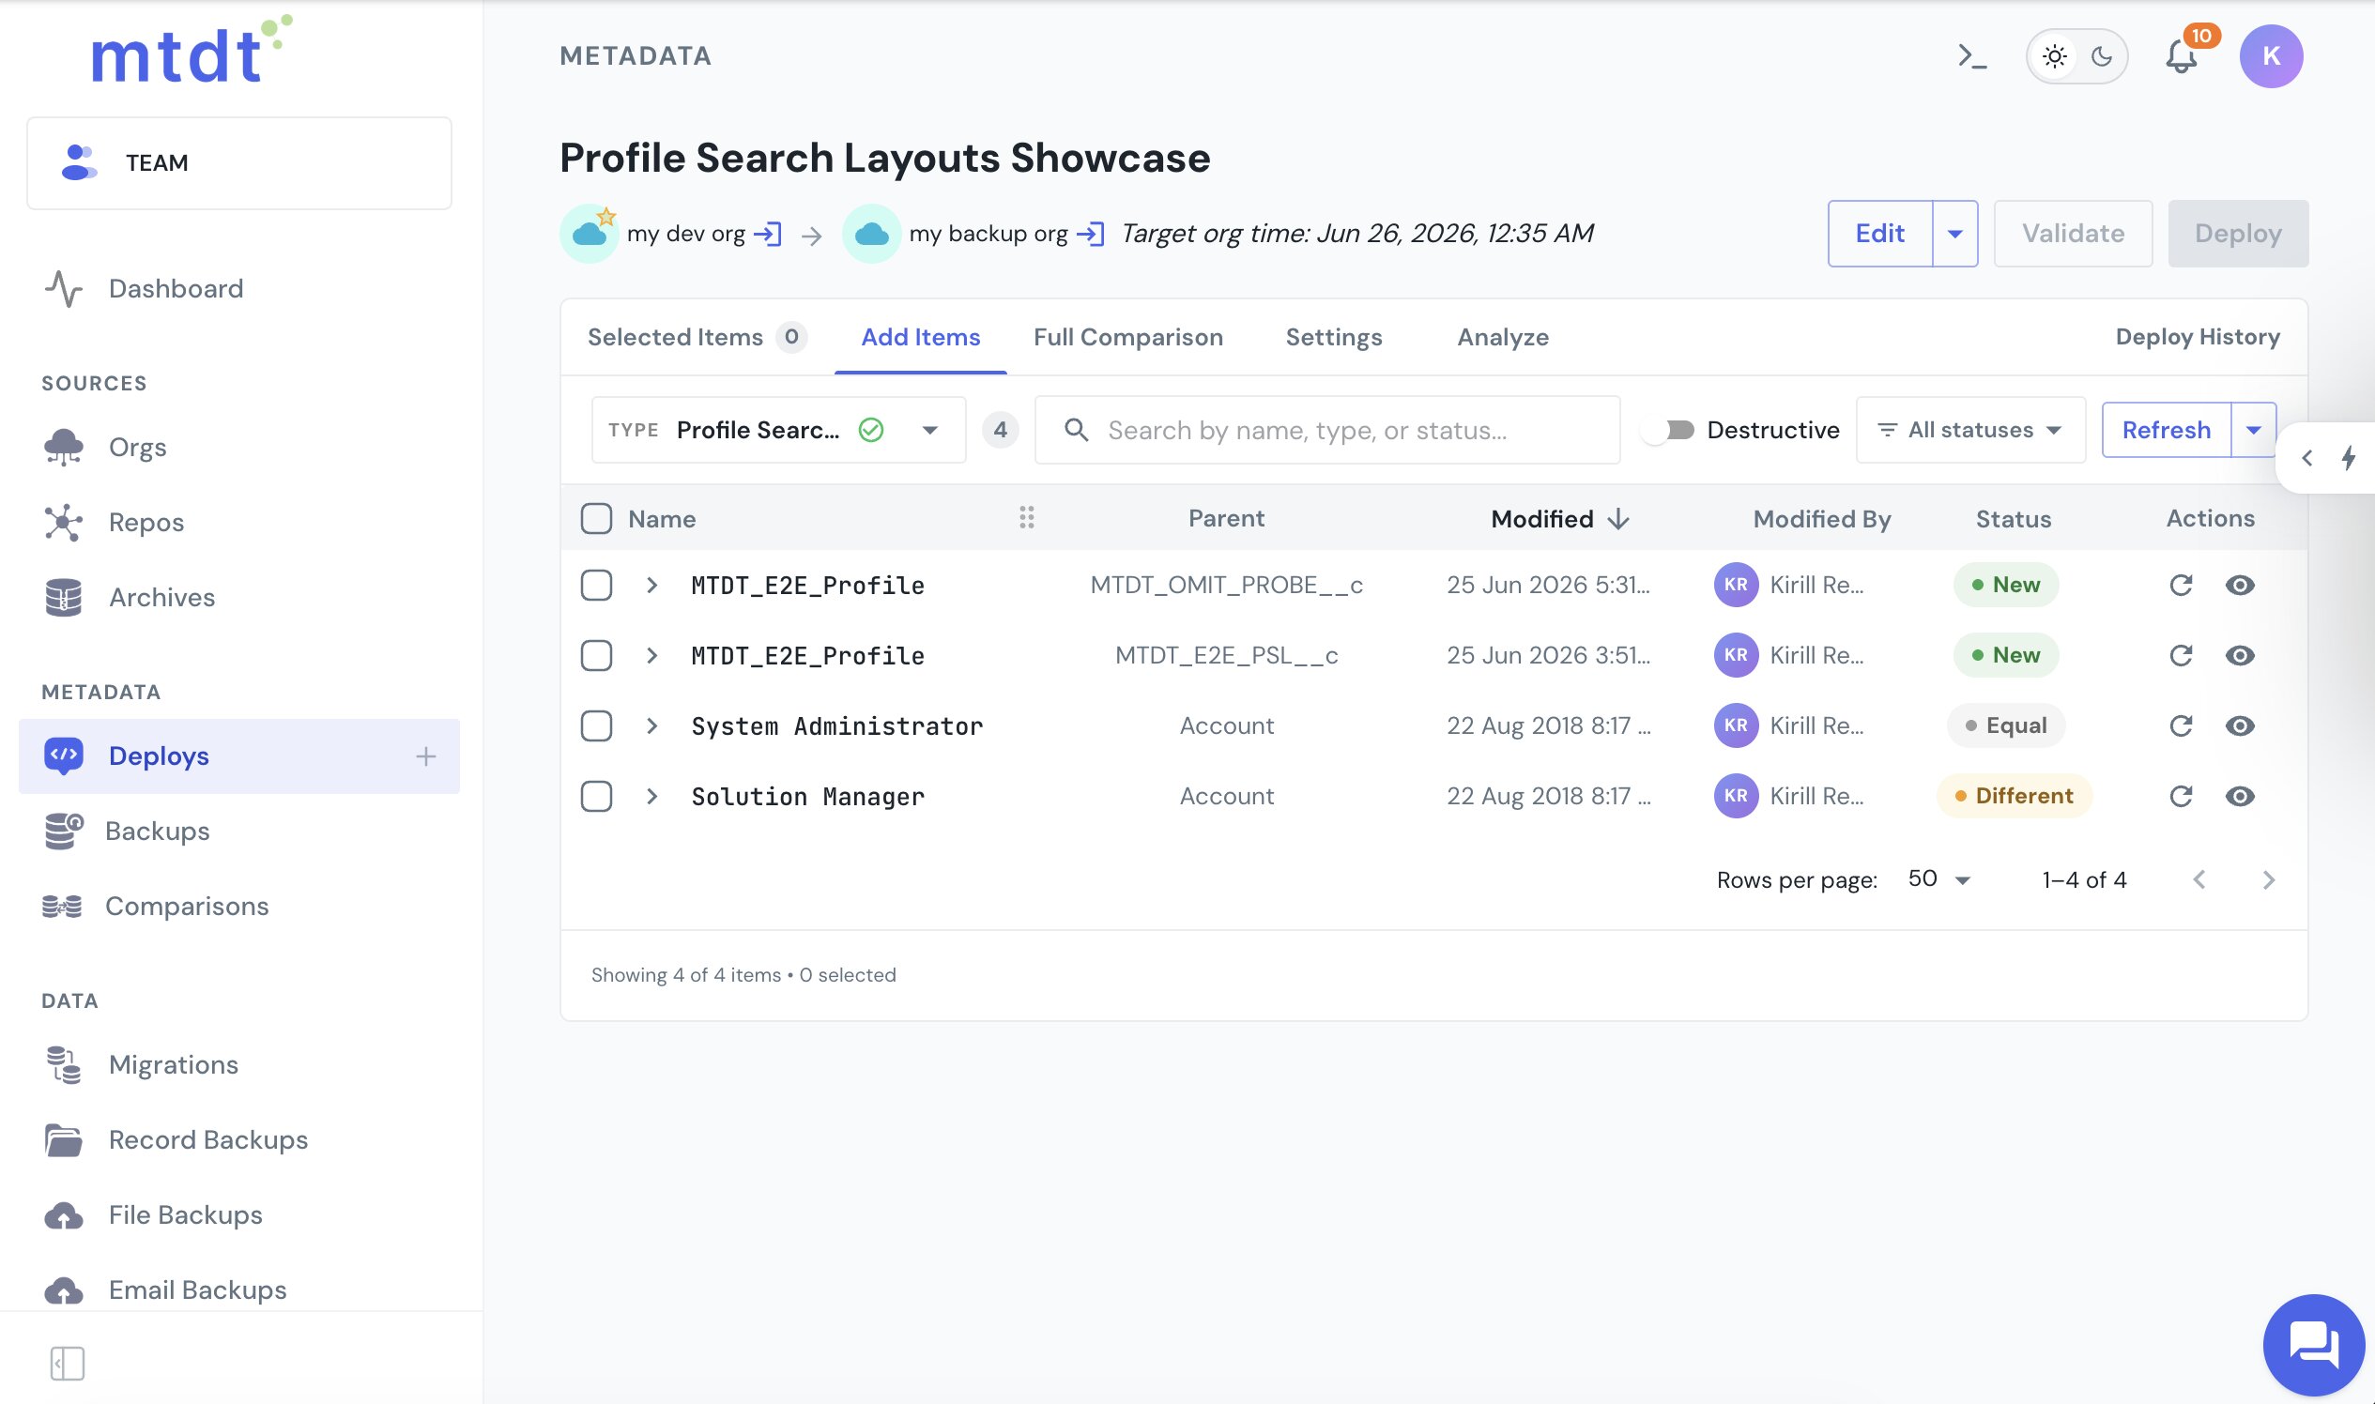Switch to light theme sun icon
Viewport: 2375px width, 1404px height.
pos(2054,56)
